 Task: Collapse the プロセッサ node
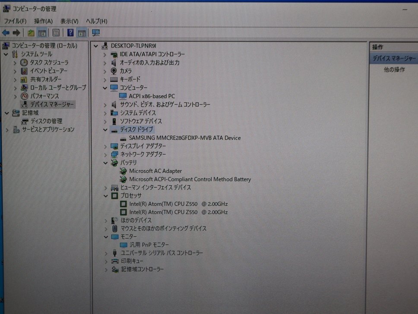click(106, 196)
